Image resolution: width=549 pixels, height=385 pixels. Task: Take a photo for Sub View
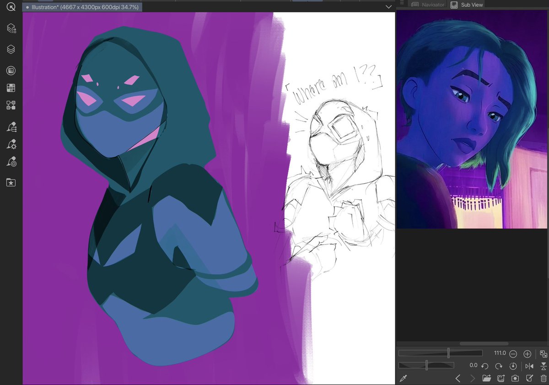click(x=515, y=378)
